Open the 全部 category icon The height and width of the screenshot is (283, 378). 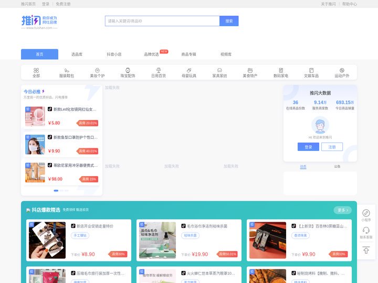[36, 70]
